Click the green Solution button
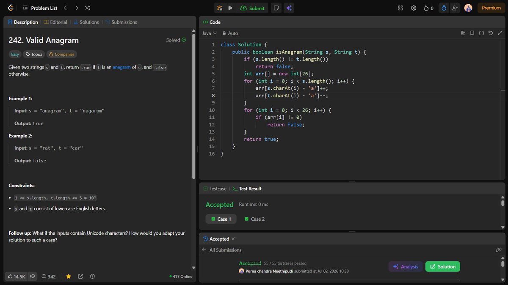Screen dimensions: 508x285 (x=442, y=266)
